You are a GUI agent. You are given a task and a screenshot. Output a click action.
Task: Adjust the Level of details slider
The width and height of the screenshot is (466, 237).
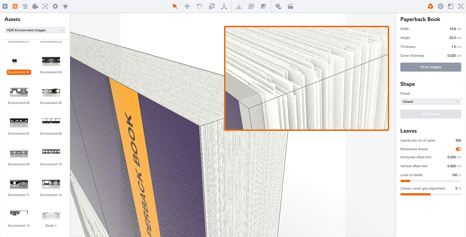pos(431,181)
